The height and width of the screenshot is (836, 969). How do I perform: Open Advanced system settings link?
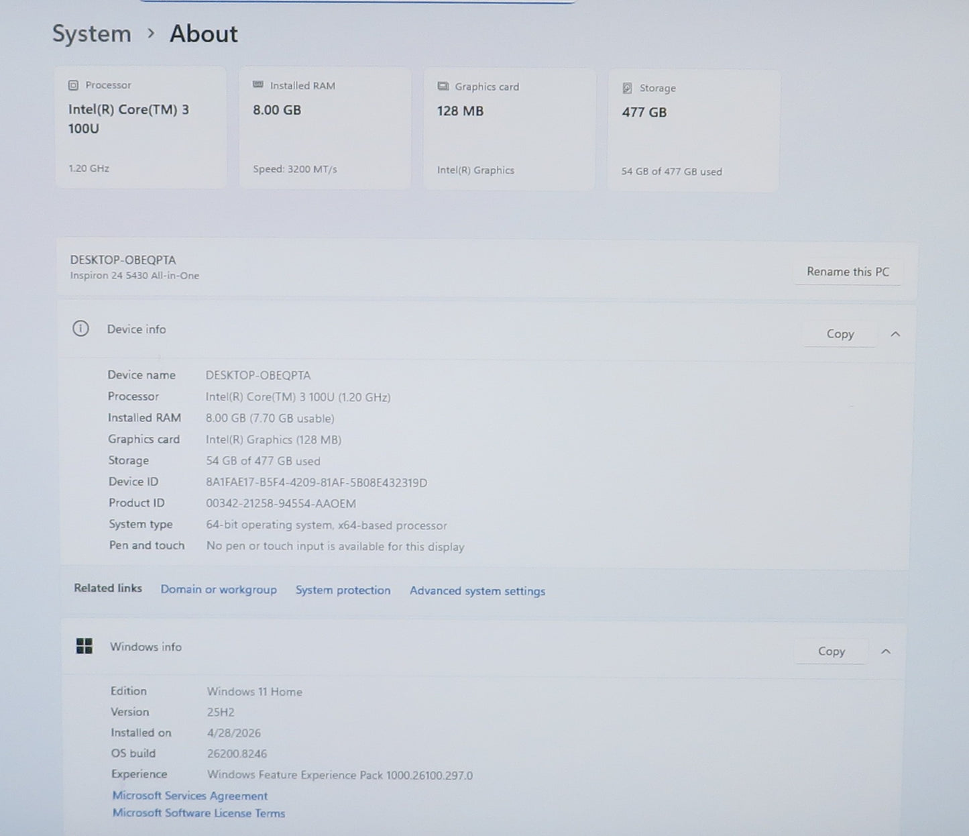click(477, 591)
